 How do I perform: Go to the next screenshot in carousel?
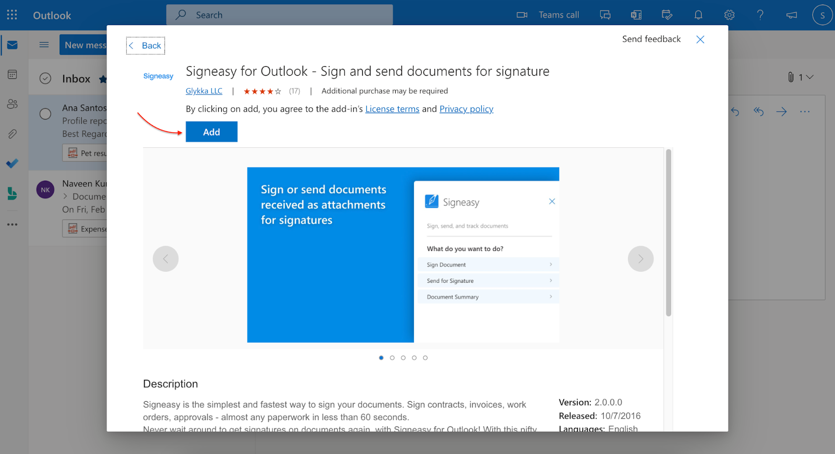coord(641,259)
